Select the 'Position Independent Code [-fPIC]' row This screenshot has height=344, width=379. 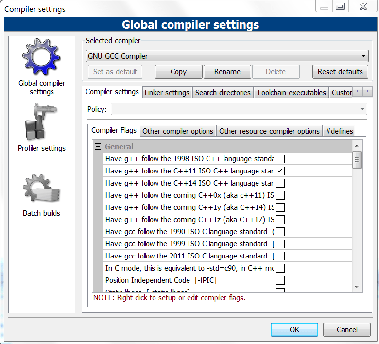click(227, 280)
